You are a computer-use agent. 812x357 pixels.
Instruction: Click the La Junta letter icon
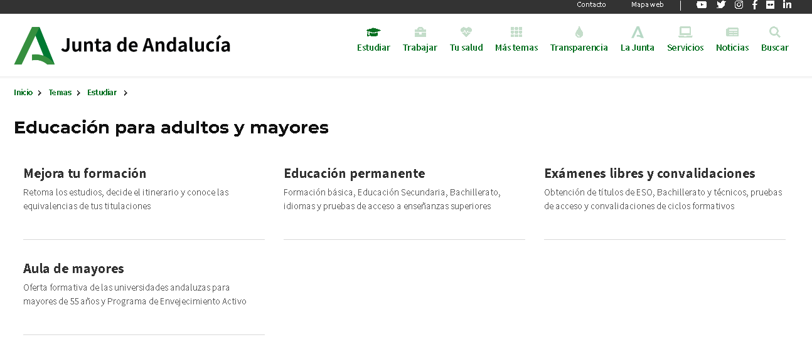637,32
